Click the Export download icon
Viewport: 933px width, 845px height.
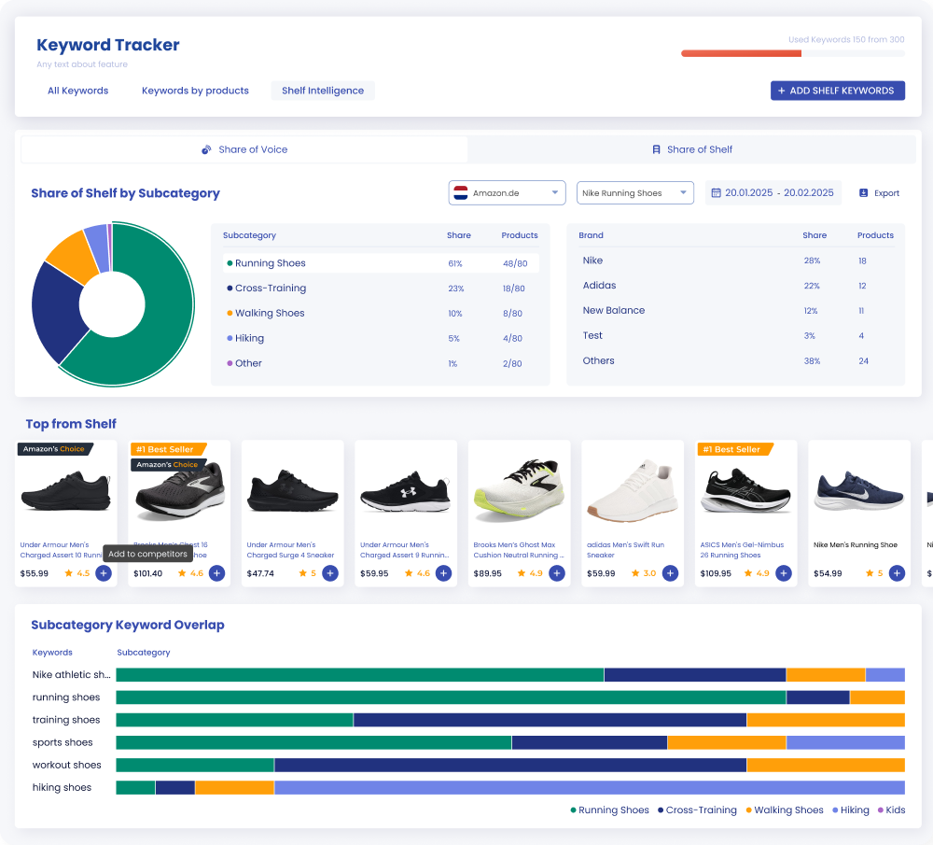[x=863, y=193]
